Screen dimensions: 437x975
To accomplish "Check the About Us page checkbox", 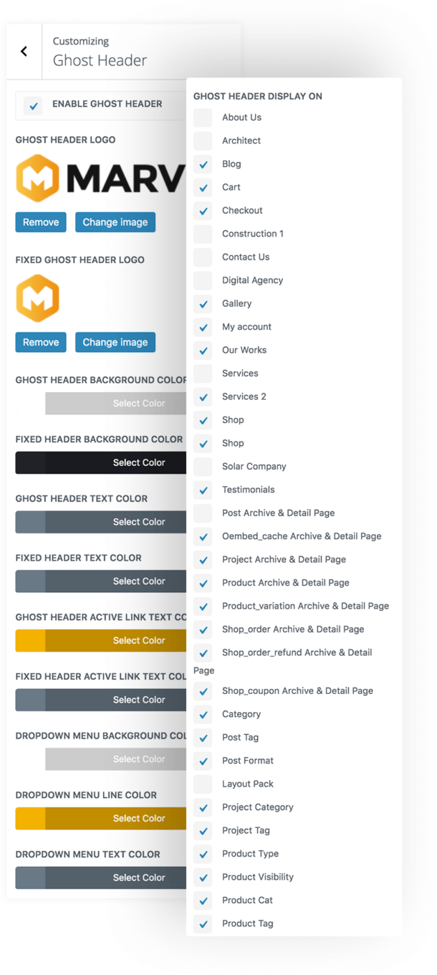I will point(203,118).
